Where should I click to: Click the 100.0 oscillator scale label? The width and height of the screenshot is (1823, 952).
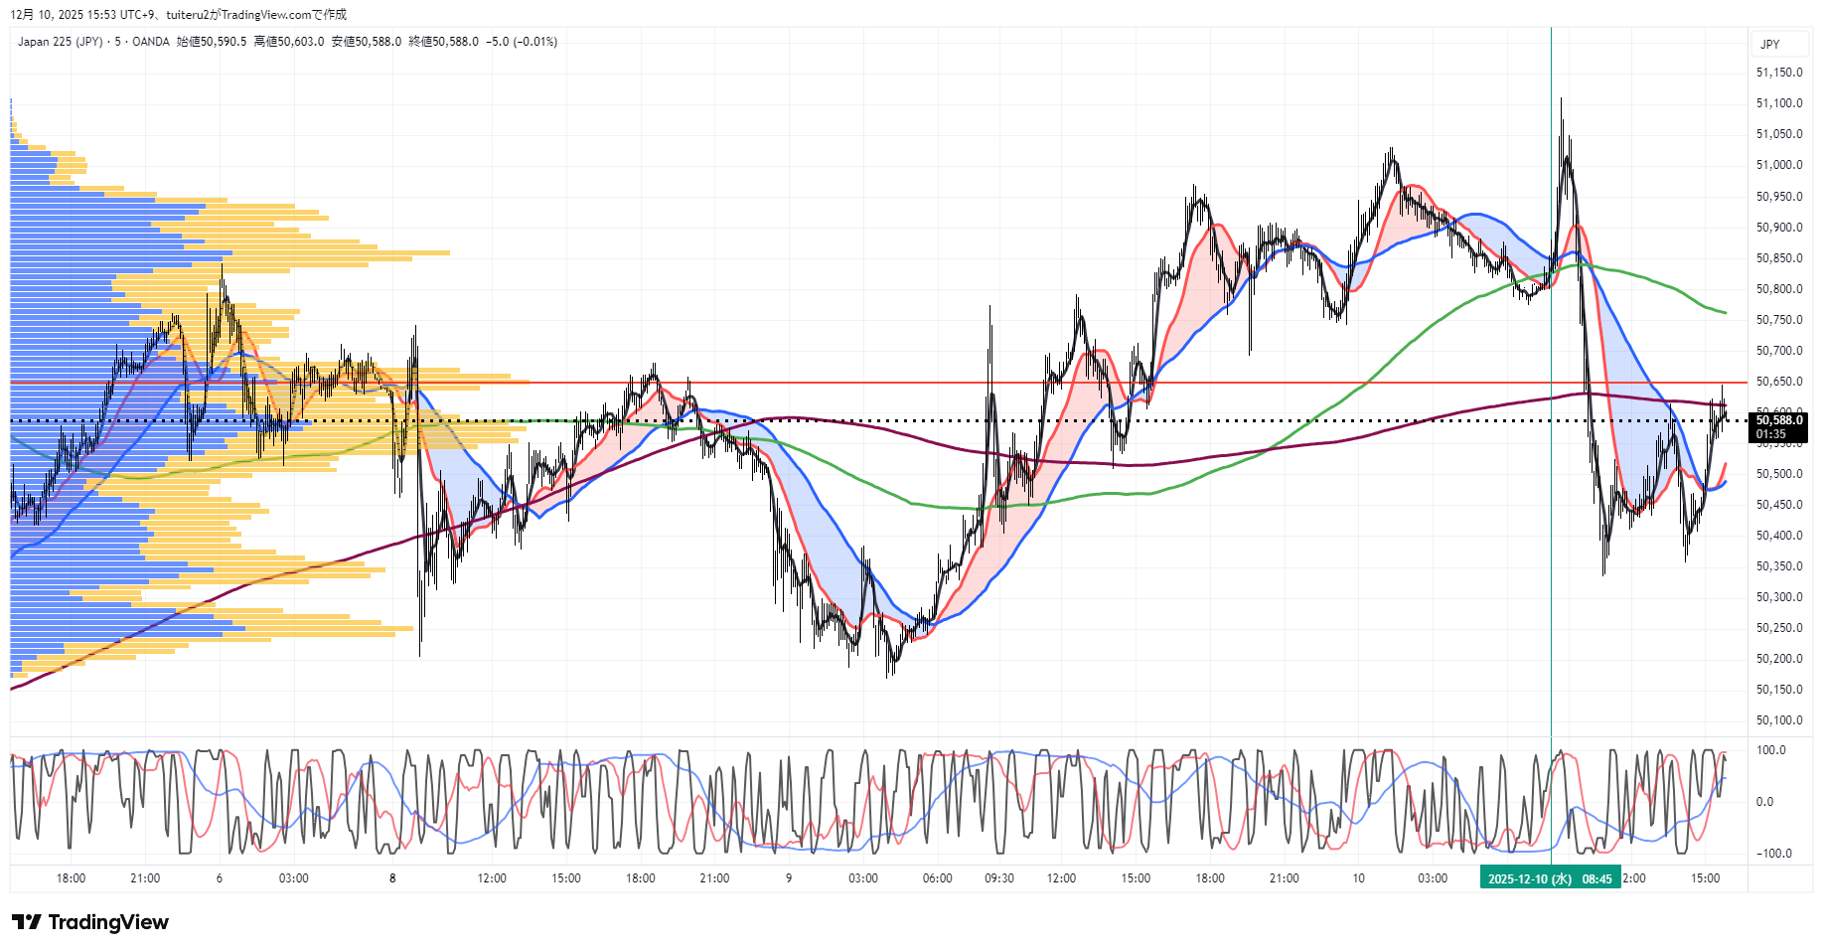point(1771,750)
